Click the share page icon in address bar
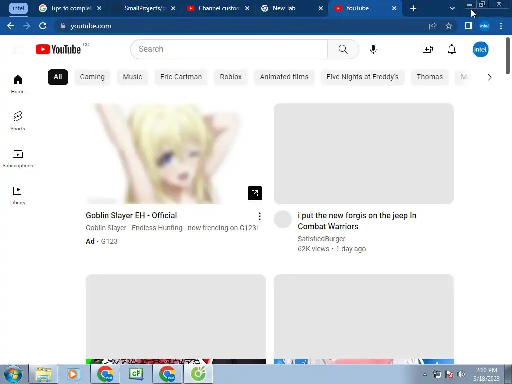Image resolution: width=512 pixels, height=384 pixels. click(432, 26)
